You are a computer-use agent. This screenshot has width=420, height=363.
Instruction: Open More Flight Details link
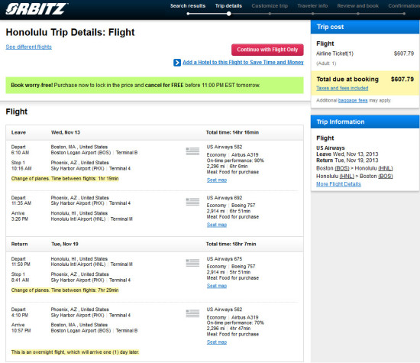pyautogui.click(x=338, y=184)
